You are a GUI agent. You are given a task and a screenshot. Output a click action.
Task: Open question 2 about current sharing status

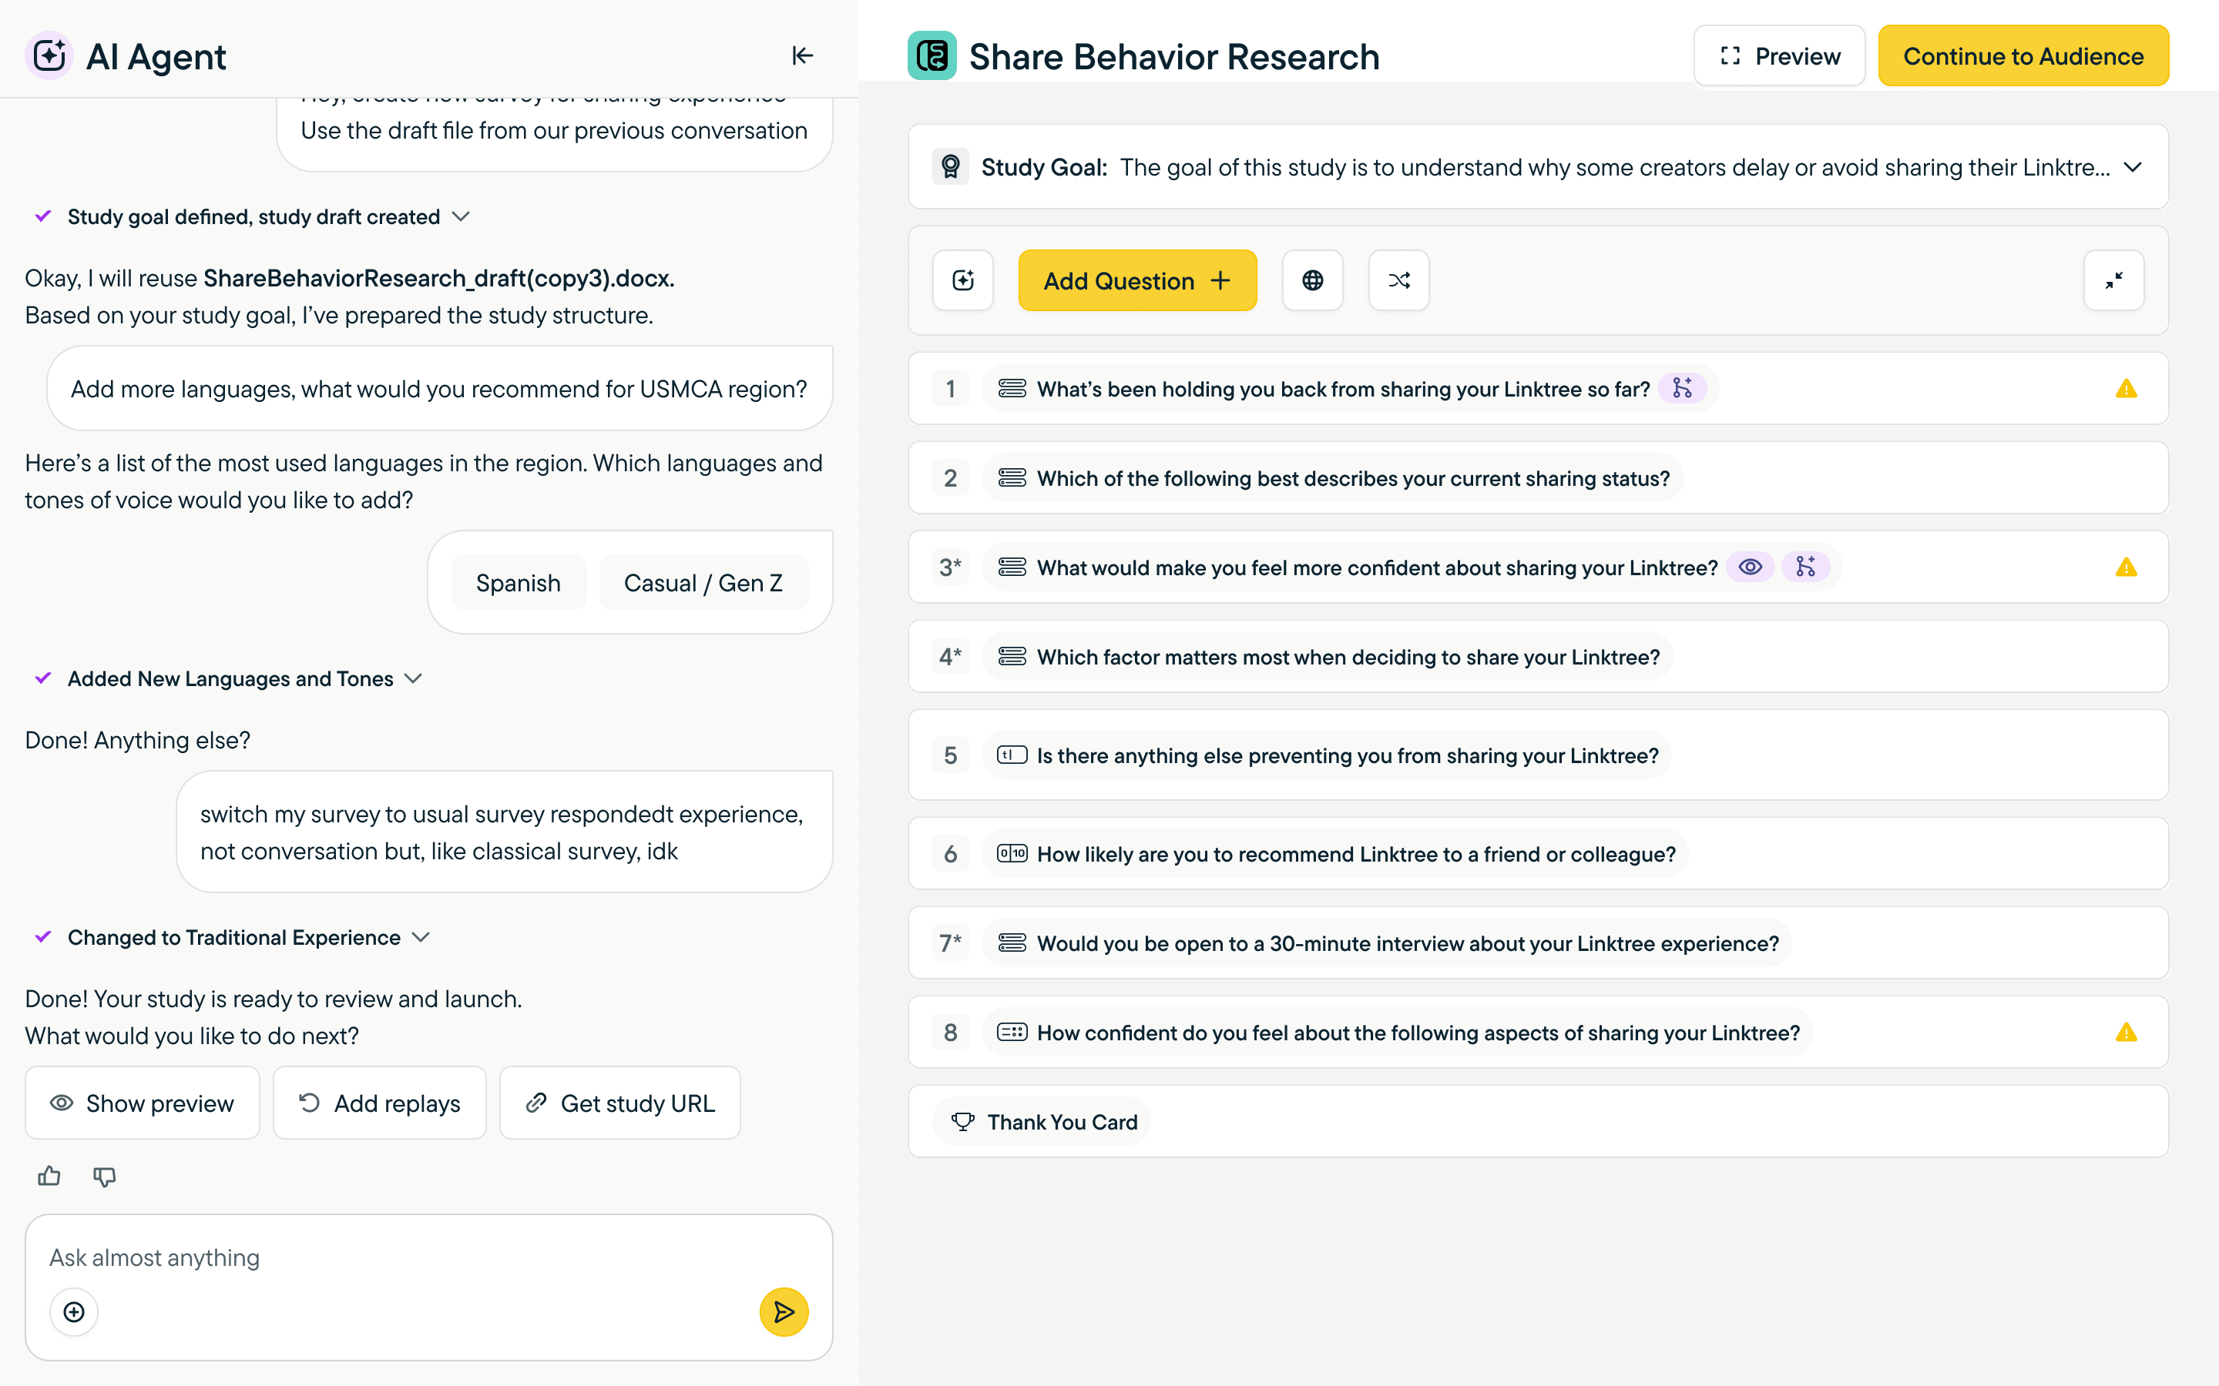click(x=1538, y=477)
